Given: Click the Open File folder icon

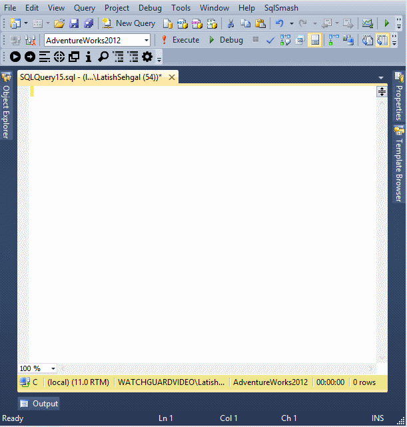Looking at the screenshot, I should [59, 23].
